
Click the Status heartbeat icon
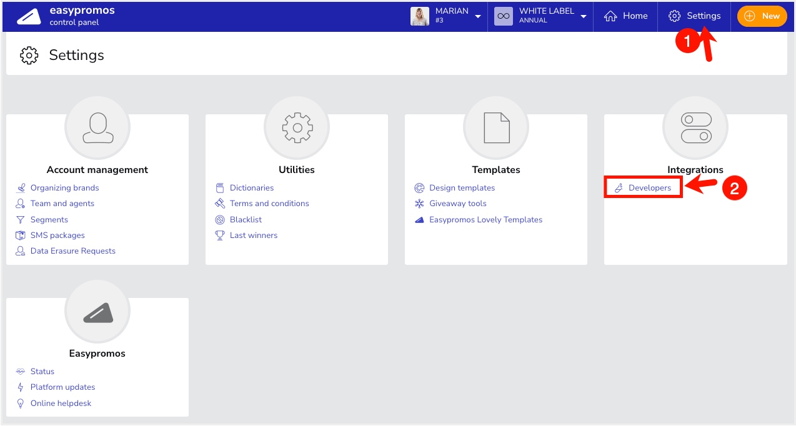pyautogui.click(x=21, y=372)
